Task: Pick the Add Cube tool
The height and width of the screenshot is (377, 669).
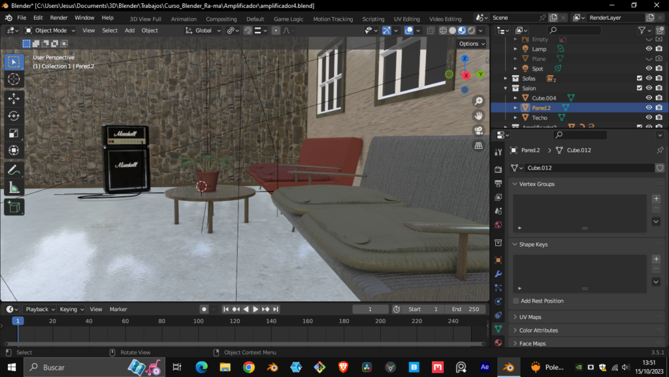Action: coord(14,207)
